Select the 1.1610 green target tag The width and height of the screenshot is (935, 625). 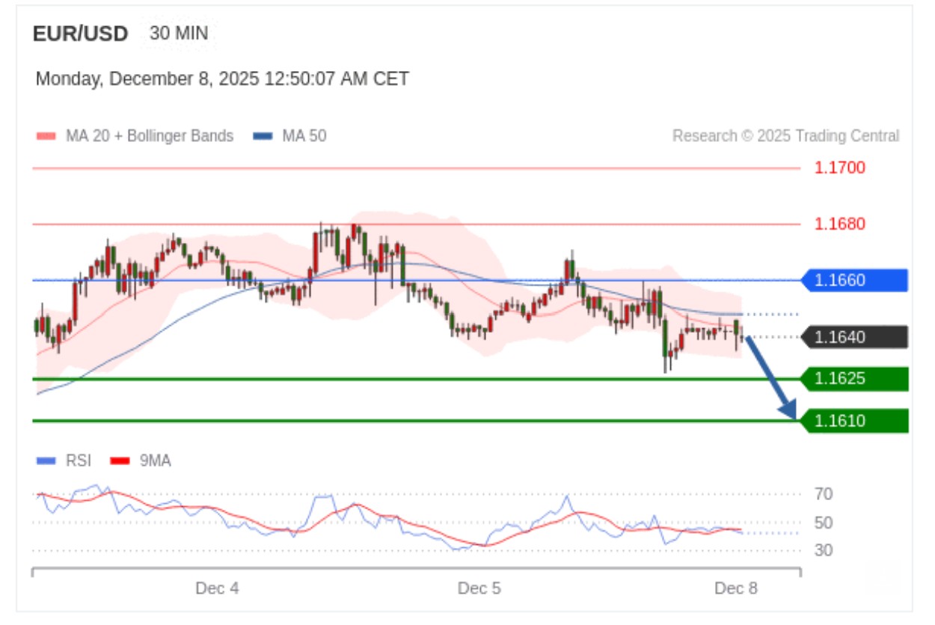pyautogui.click(x=855, y=421)
